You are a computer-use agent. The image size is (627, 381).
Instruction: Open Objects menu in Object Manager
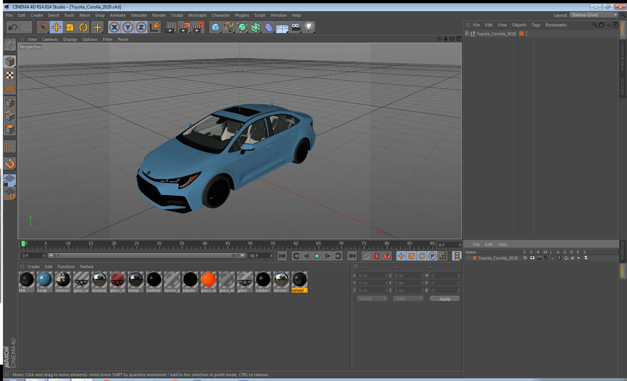point(519,25)
